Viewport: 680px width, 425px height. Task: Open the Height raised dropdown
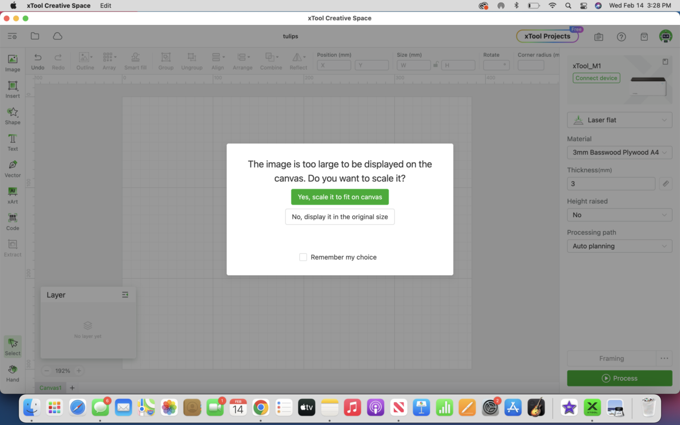click(619, 215)
